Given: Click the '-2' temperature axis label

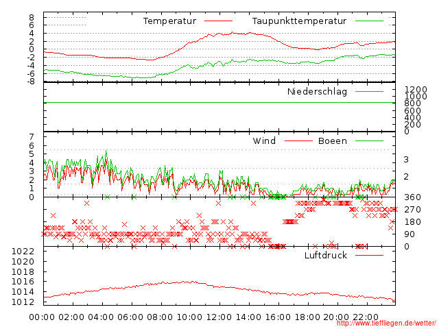Looking at the screenshot, I should 30,58.
